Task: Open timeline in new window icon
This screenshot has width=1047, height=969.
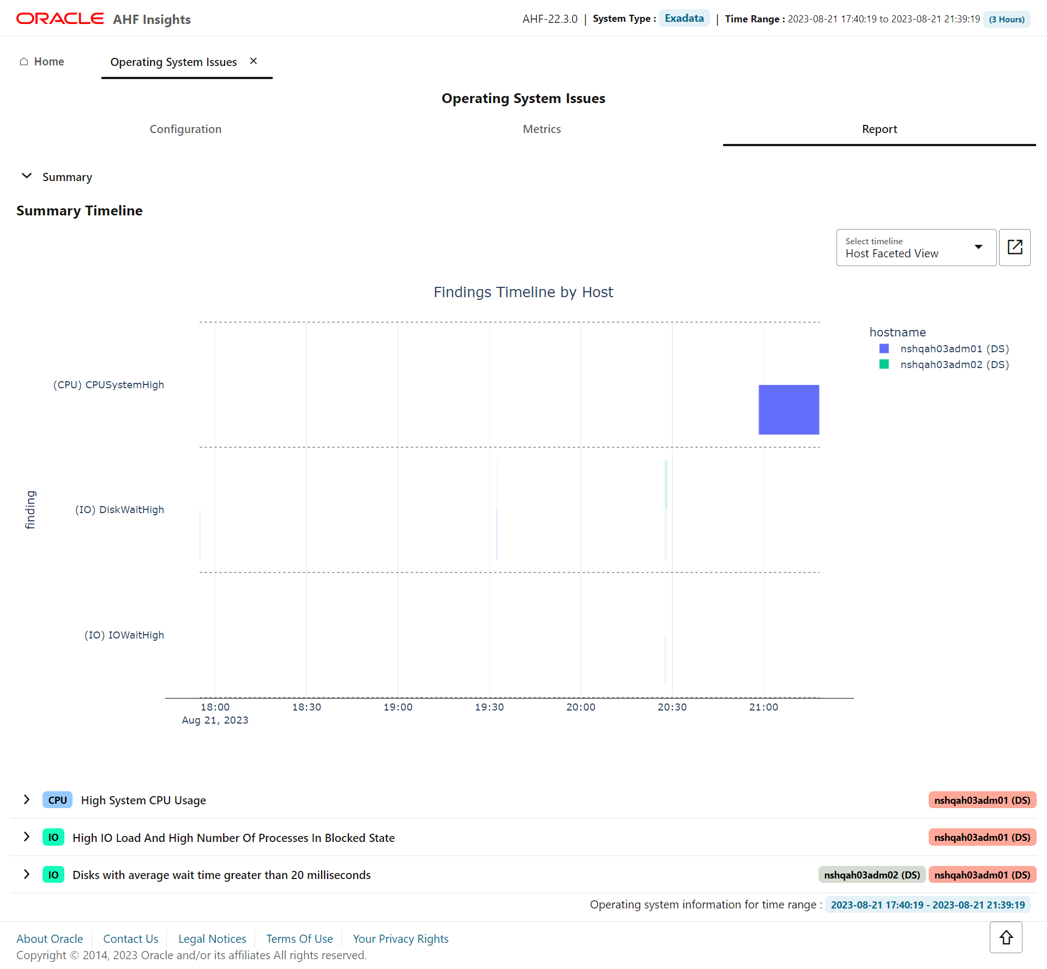Action: [1015, 247]
